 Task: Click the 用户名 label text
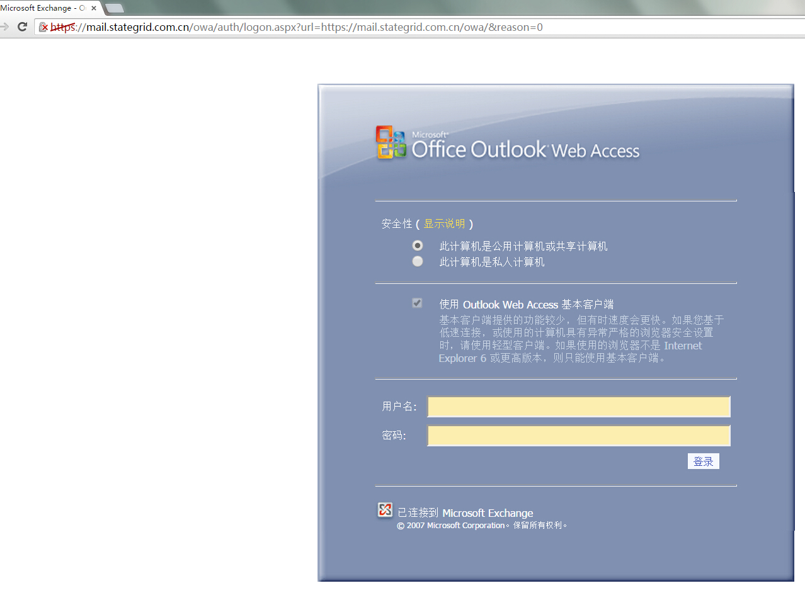(x=399, y=407)
